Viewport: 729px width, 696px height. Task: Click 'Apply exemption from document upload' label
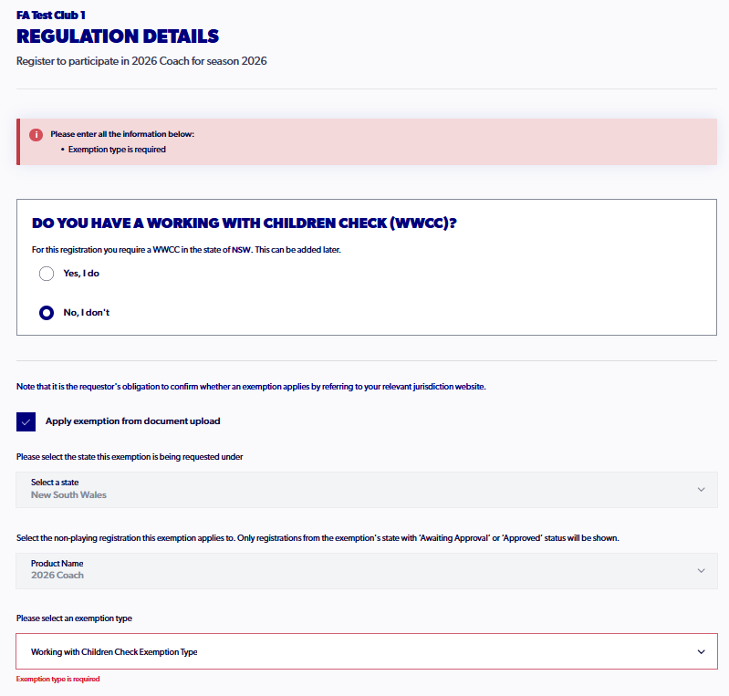click(x=133, y=421)
